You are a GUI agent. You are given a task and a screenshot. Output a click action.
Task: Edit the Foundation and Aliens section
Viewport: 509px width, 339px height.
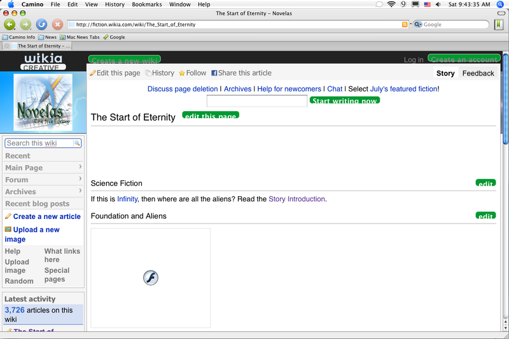click(485, 215)
